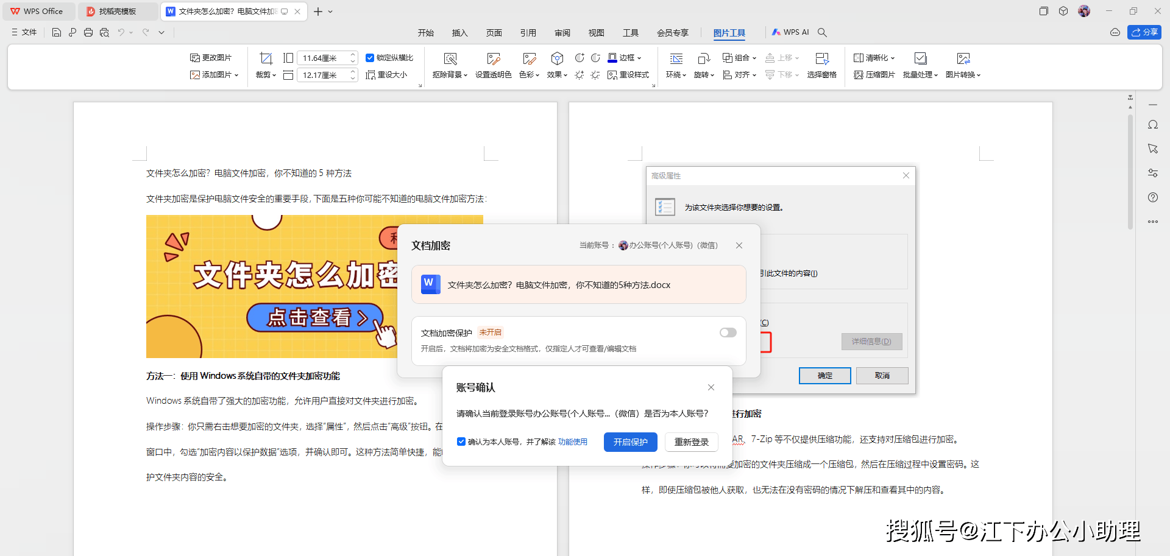Screen dimensions: 1170x556
Task: Click the selection arrow sidebar icon
Action: [x=1153, y=149]
